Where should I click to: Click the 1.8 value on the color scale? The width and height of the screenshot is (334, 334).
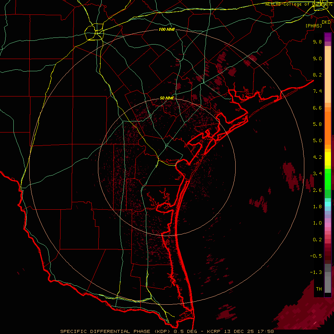point(317,207)
